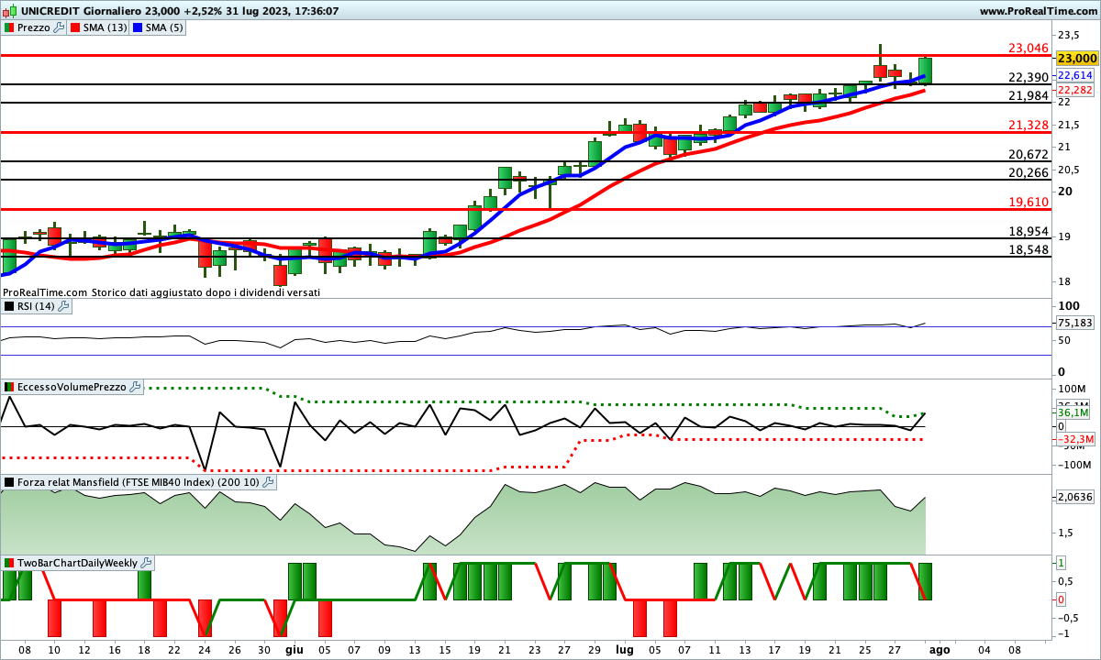
Task: Click the RSI (14) indicator color icon
Action: tap(9, 306)
